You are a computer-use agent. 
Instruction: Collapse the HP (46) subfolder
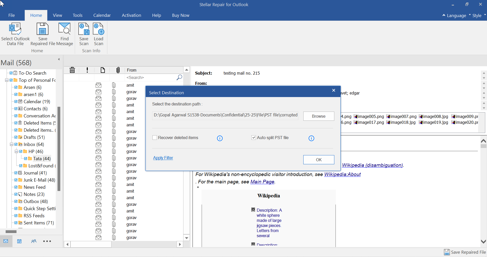(16, 151)
